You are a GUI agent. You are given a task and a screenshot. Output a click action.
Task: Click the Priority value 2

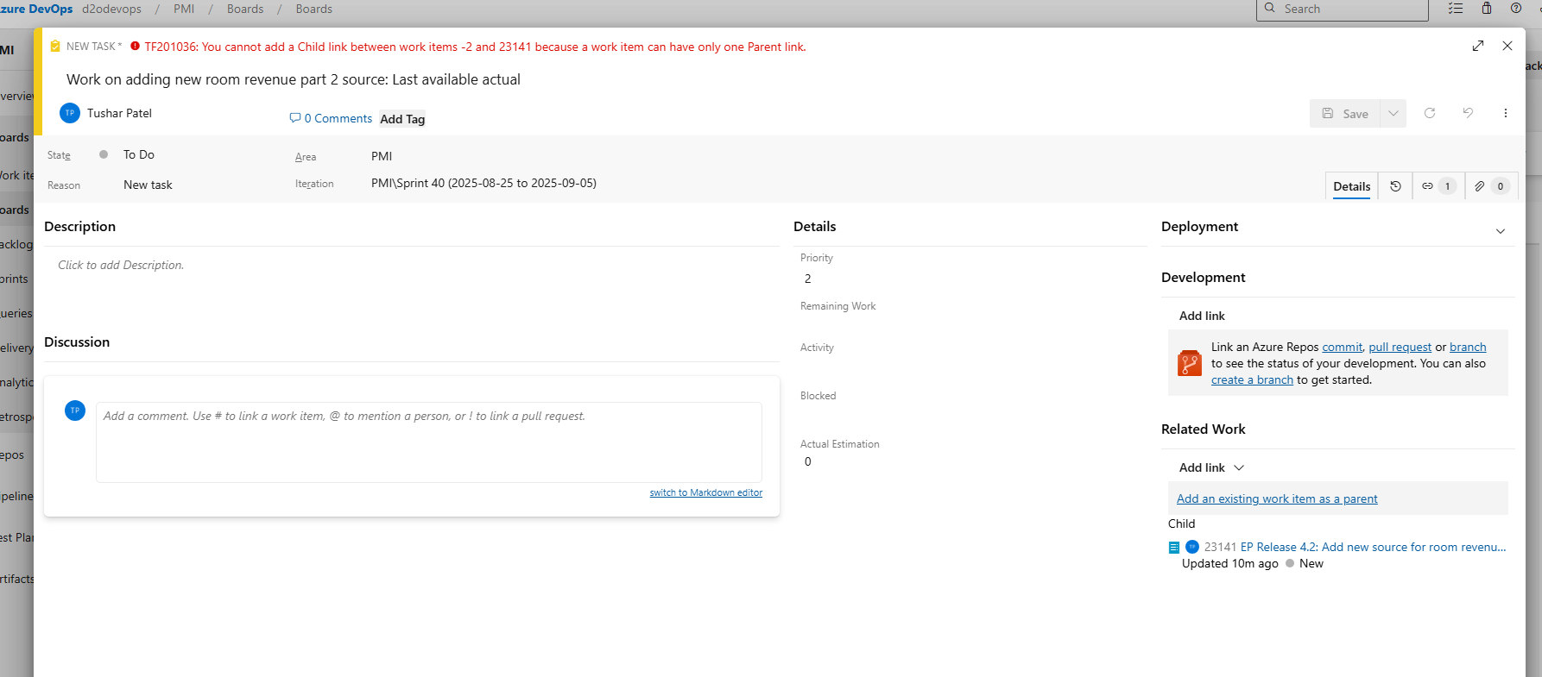(808, 279)
